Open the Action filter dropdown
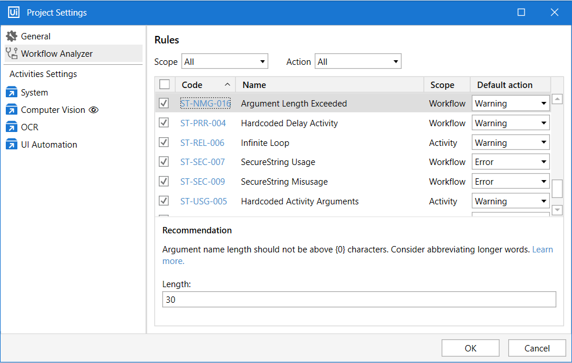 (x=358, y=61)
